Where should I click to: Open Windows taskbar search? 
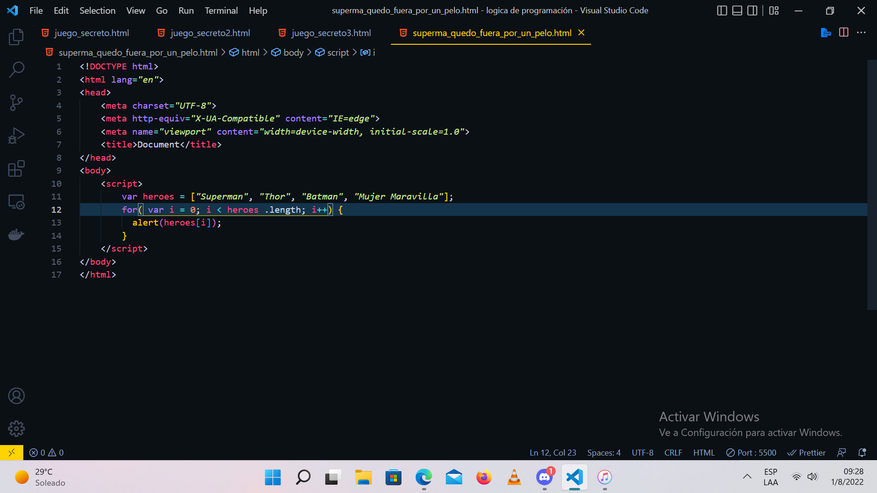[x=303, y=477]
